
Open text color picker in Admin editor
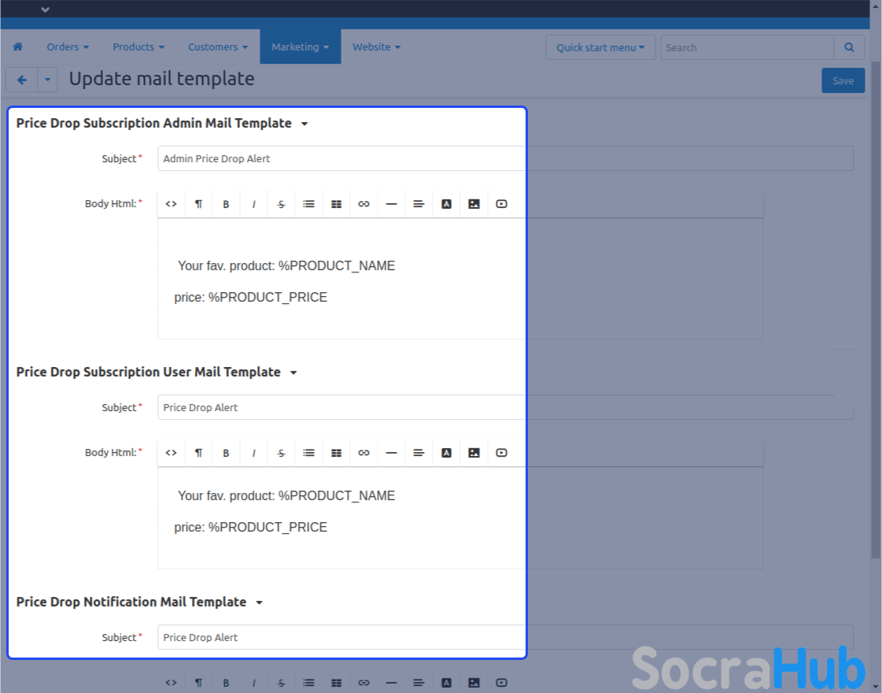tap(446, 204)
